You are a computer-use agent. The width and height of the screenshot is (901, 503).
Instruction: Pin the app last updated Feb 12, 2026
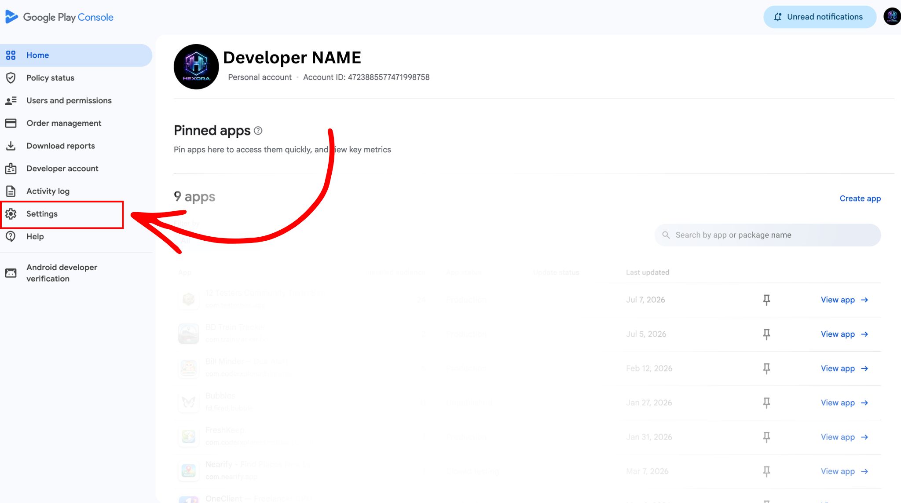[x=766, y=369]
